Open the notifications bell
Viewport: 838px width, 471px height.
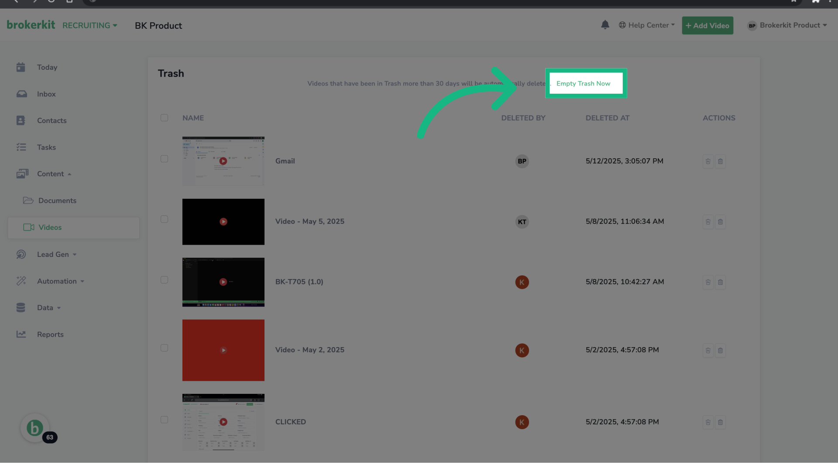pyautogui.click(x=605, y=25)
